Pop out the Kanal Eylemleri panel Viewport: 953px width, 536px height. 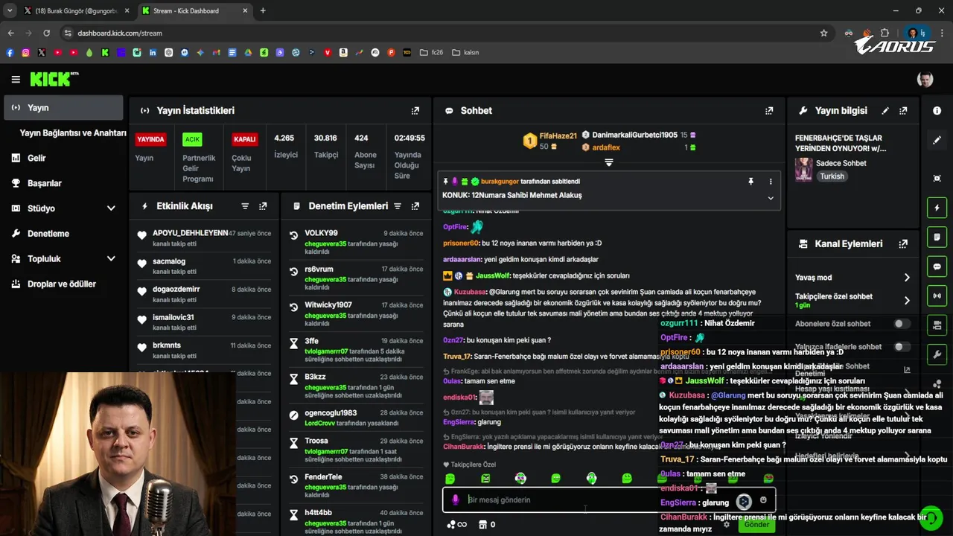click(x=903, y=243)
